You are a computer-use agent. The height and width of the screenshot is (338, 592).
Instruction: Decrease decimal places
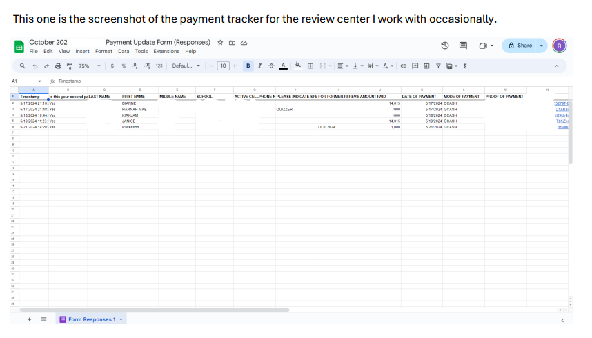pyautogui.click(x=135, y=66)
